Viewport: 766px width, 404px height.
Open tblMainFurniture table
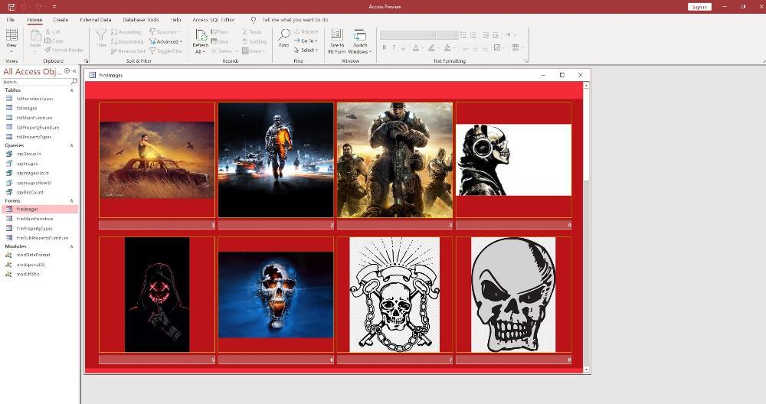pyautogui.click(x=34, y=118)
